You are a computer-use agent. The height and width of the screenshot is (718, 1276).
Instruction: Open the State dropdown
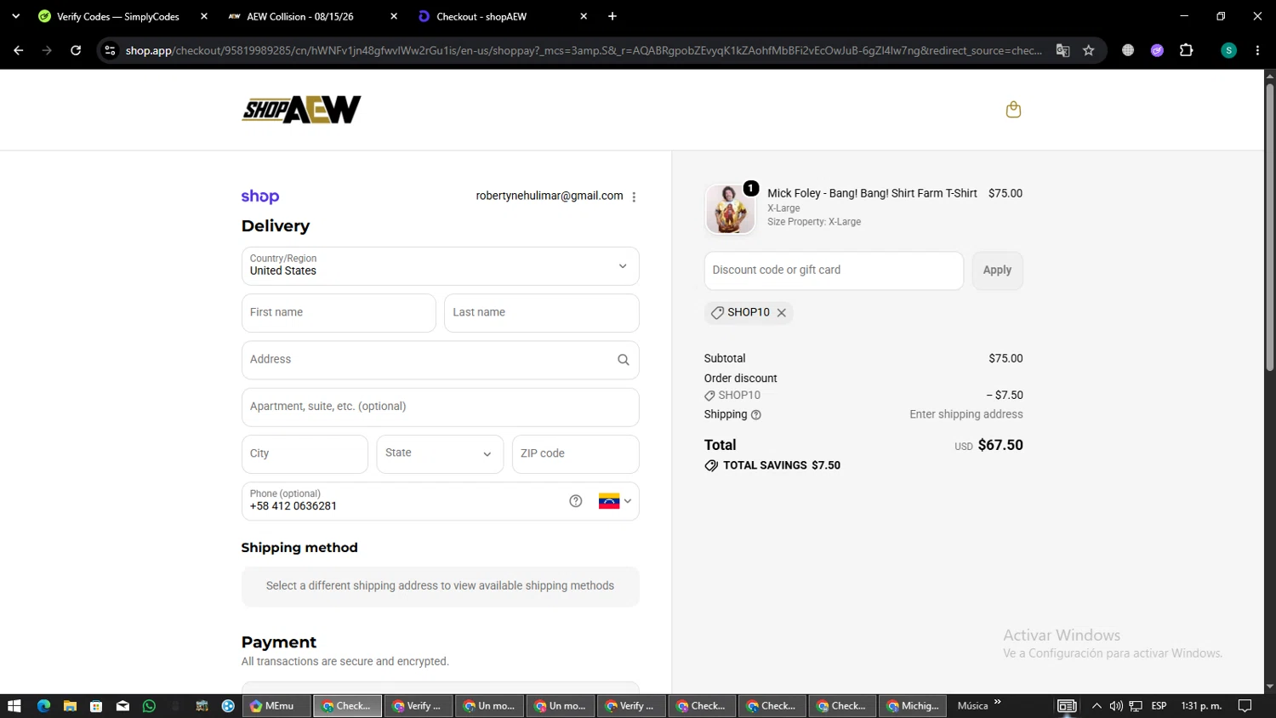440,454
